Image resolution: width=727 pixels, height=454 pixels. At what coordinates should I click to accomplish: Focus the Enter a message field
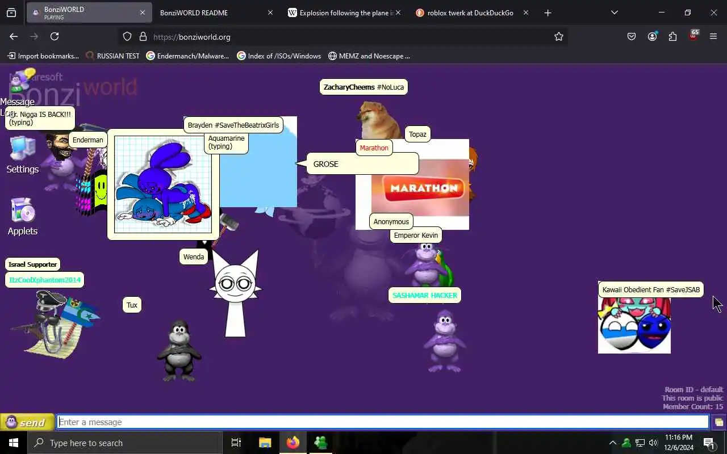(383, 422)
